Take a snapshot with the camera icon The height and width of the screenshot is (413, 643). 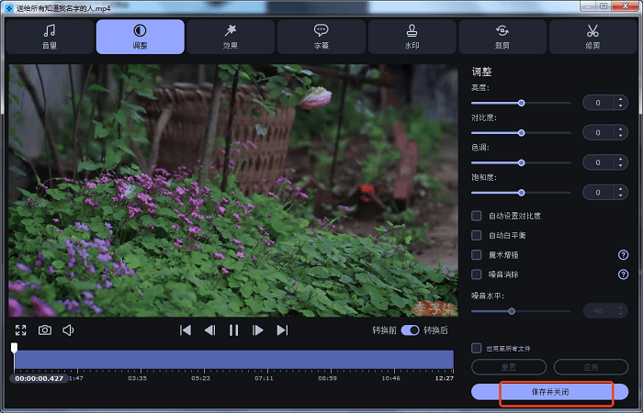point(45,330)
